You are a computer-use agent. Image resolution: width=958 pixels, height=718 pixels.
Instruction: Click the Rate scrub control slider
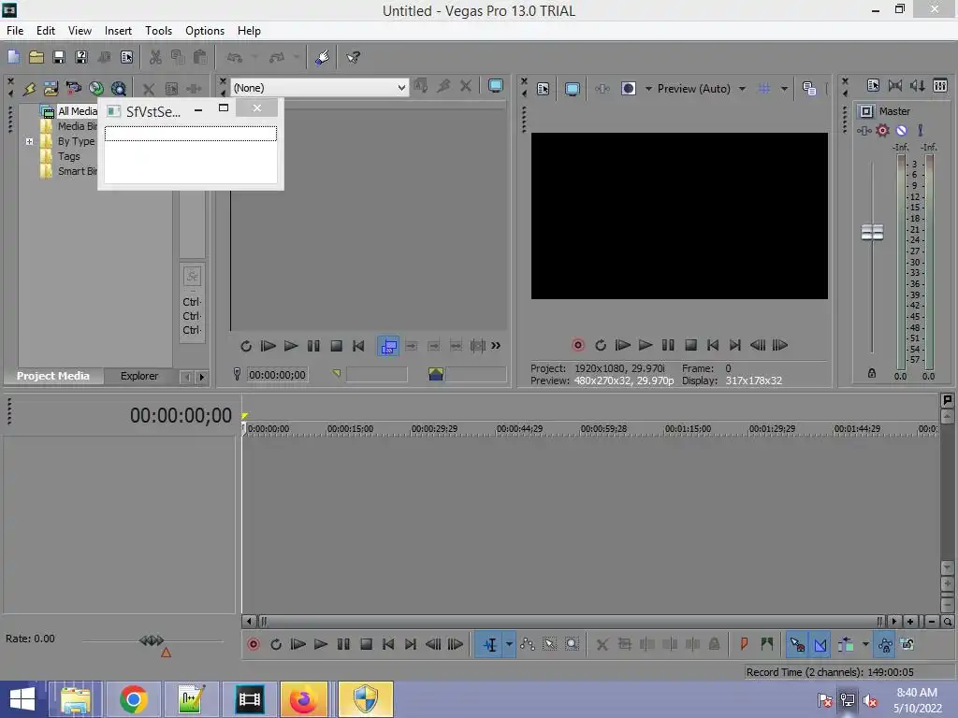point(152,640)
